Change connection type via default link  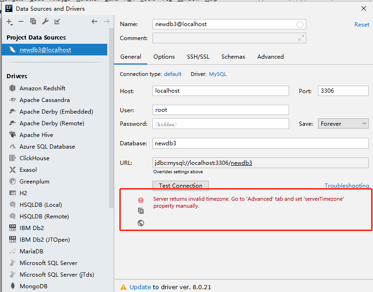coord(173,74)
